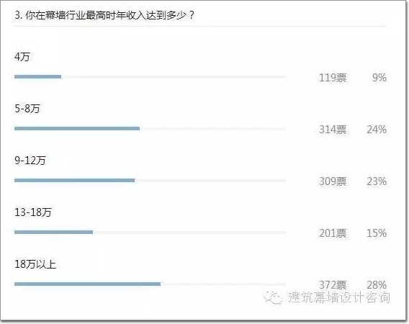
Task: Click the 309票 vote count
Action: coord(333,181)
